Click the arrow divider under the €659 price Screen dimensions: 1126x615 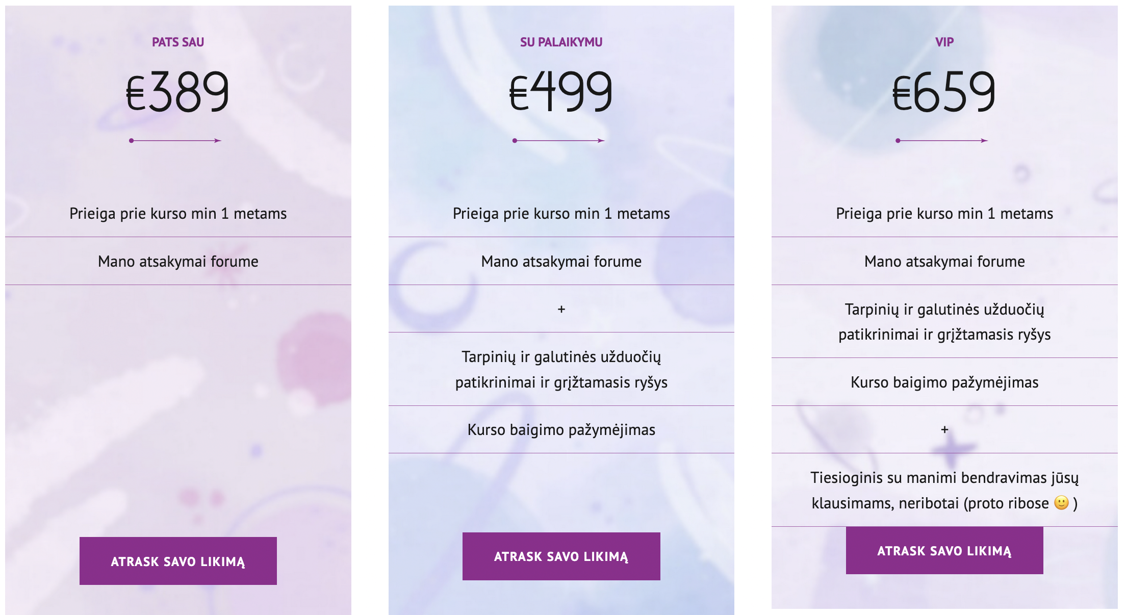942,141
